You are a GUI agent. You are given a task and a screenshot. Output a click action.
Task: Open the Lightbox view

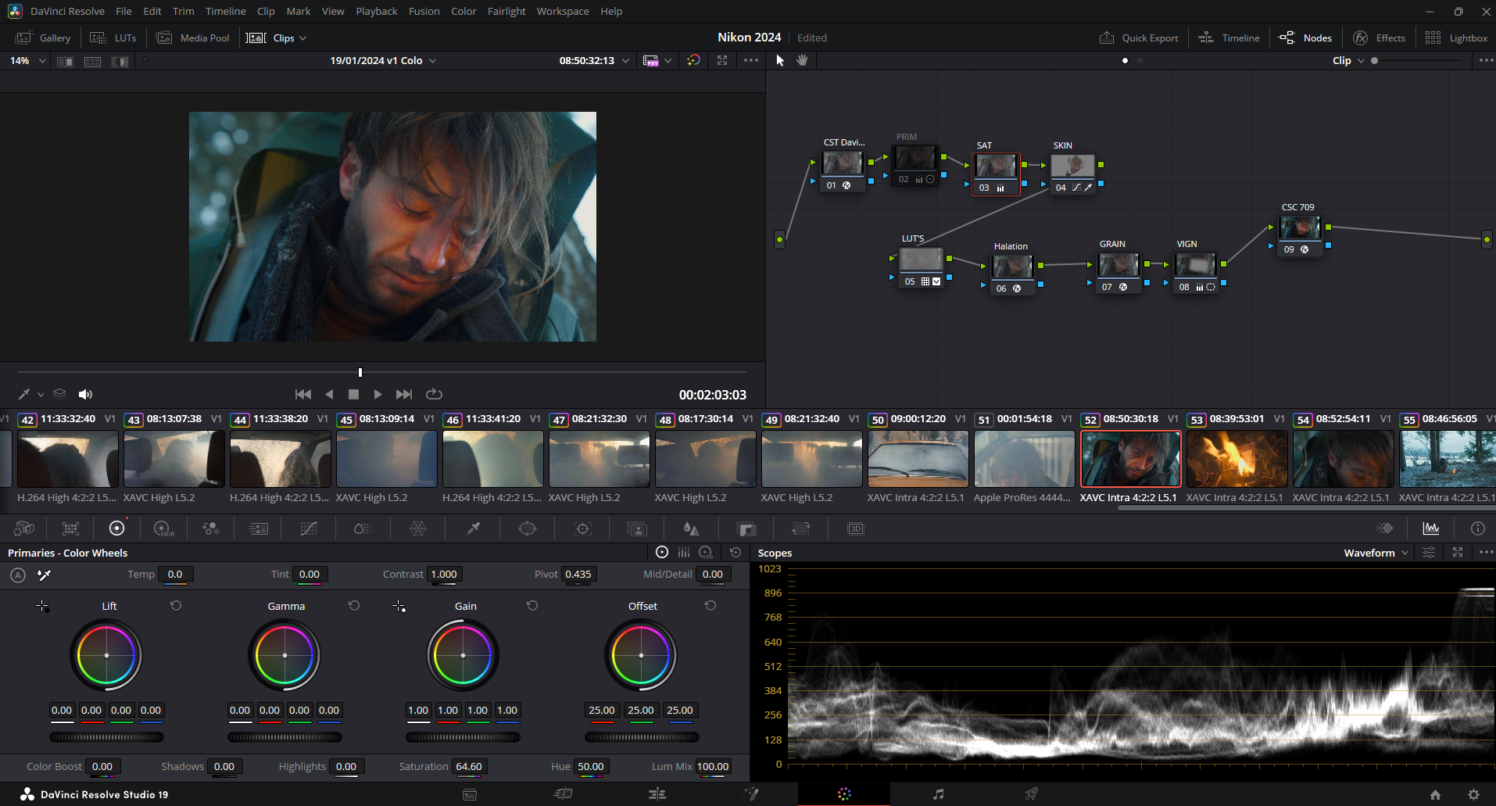[x=1456, y=38]
